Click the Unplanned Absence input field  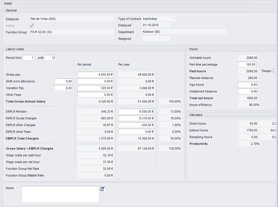248,91
